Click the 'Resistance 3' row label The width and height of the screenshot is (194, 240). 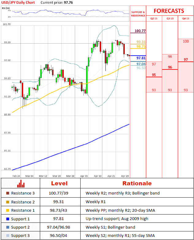point(23,193)
